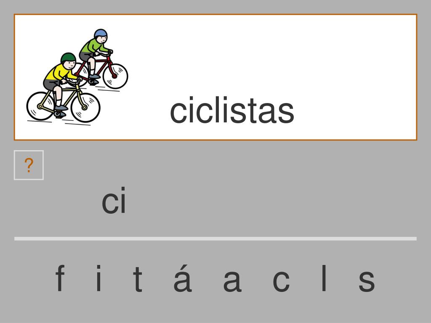431x323 pixels.
Task: Click the red bicycle's front wheel
Action: coord(115,76)
